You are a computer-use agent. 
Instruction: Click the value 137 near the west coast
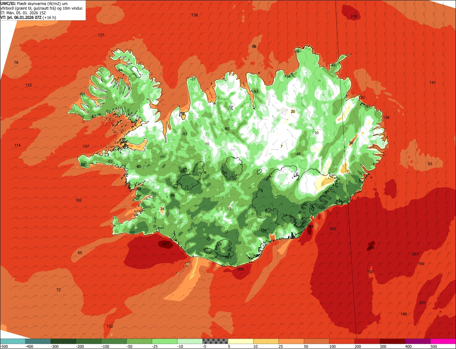point(86,146)
